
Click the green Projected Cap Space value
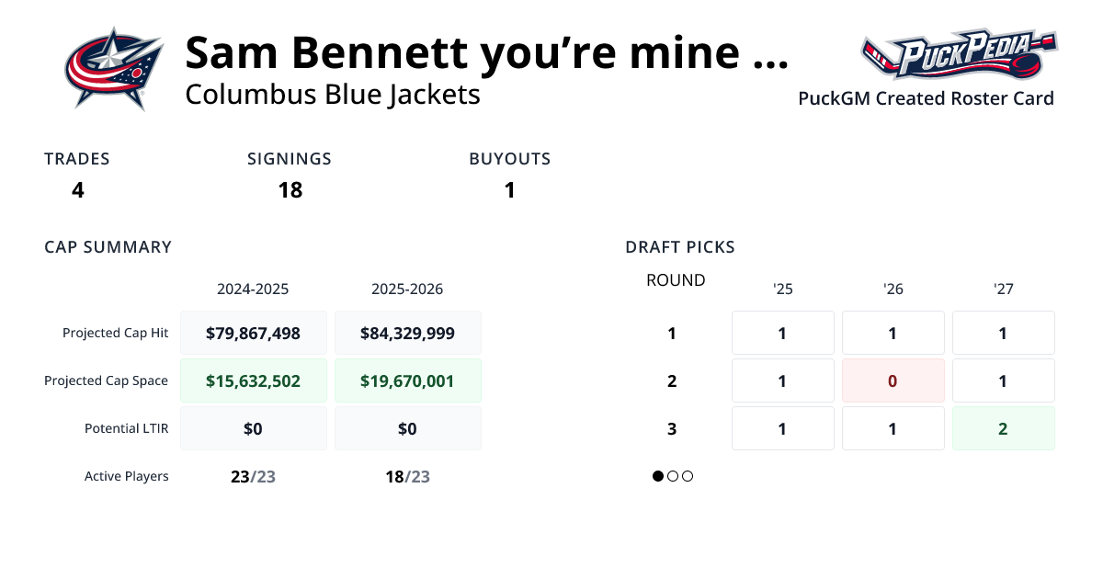(x=254, y=380)
